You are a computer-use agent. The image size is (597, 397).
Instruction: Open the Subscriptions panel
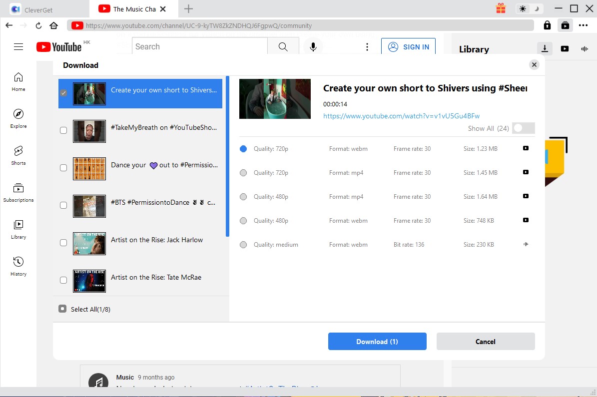click(18, 193)
